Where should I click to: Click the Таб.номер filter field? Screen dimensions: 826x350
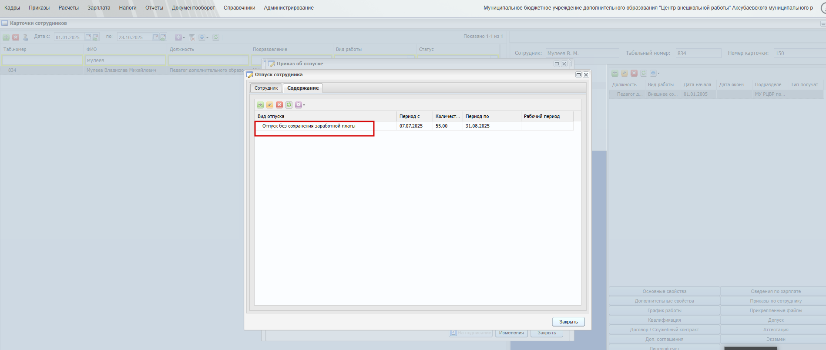point(42,60)
